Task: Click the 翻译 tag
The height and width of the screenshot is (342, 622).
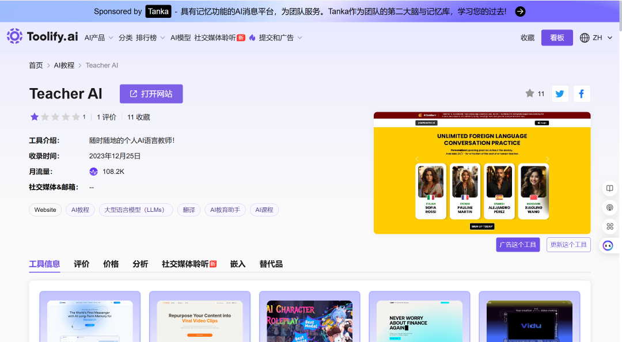Action: point(189,210)
